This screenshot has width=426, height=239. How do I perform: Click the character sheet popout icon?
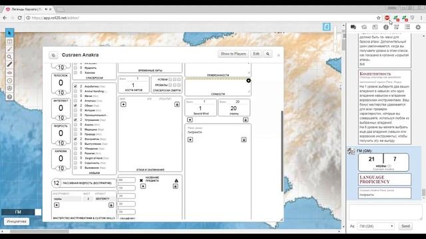pos(53,55)
